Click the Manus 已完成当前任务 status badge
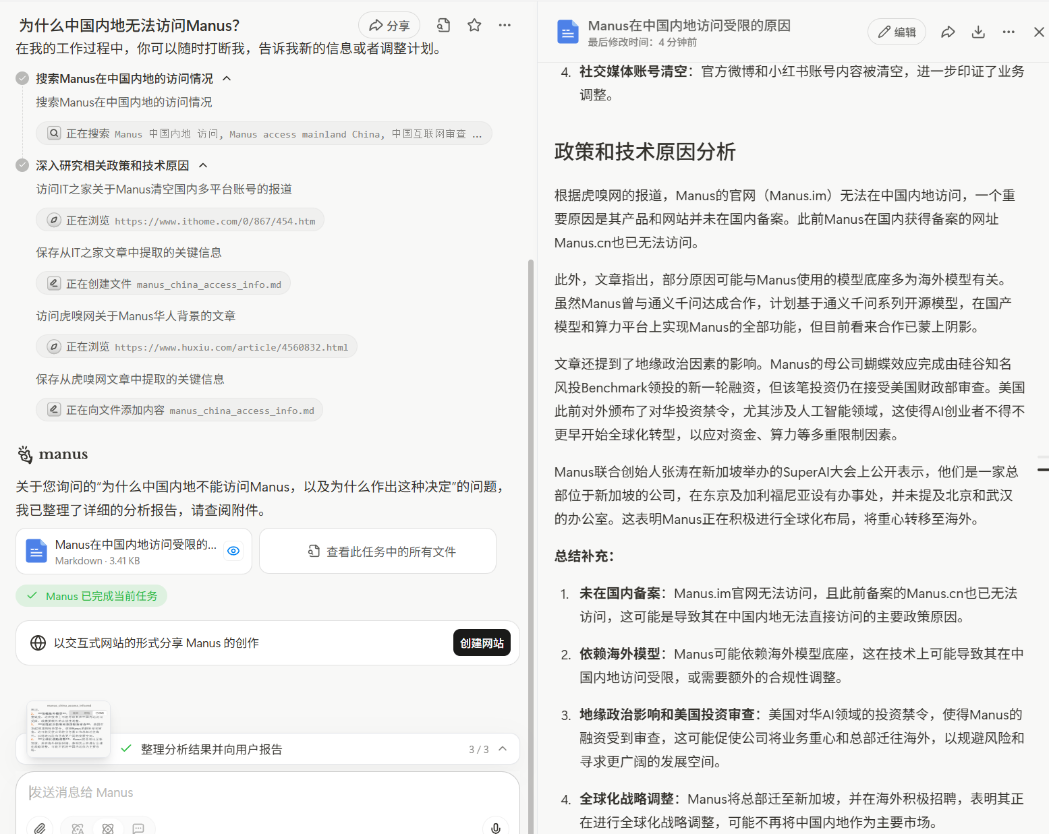The image size is (1049, 834). 91,596
